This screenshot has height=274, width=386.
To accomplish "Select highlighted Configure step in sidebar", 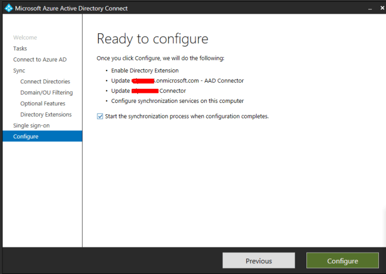I will (42, 136).
